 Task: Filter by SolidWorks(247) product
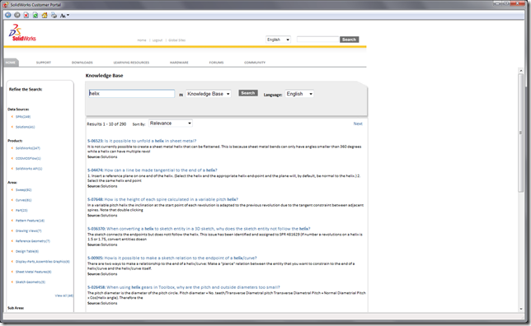[x=27, y=148]
